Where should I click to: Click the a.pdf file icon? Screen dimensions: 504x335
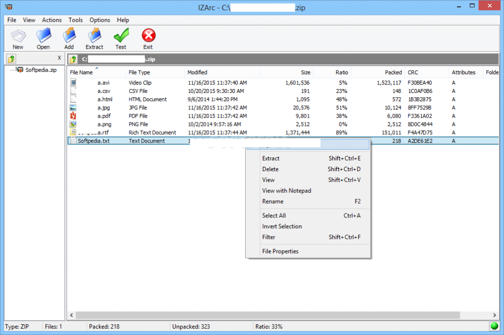pos(73,116)
